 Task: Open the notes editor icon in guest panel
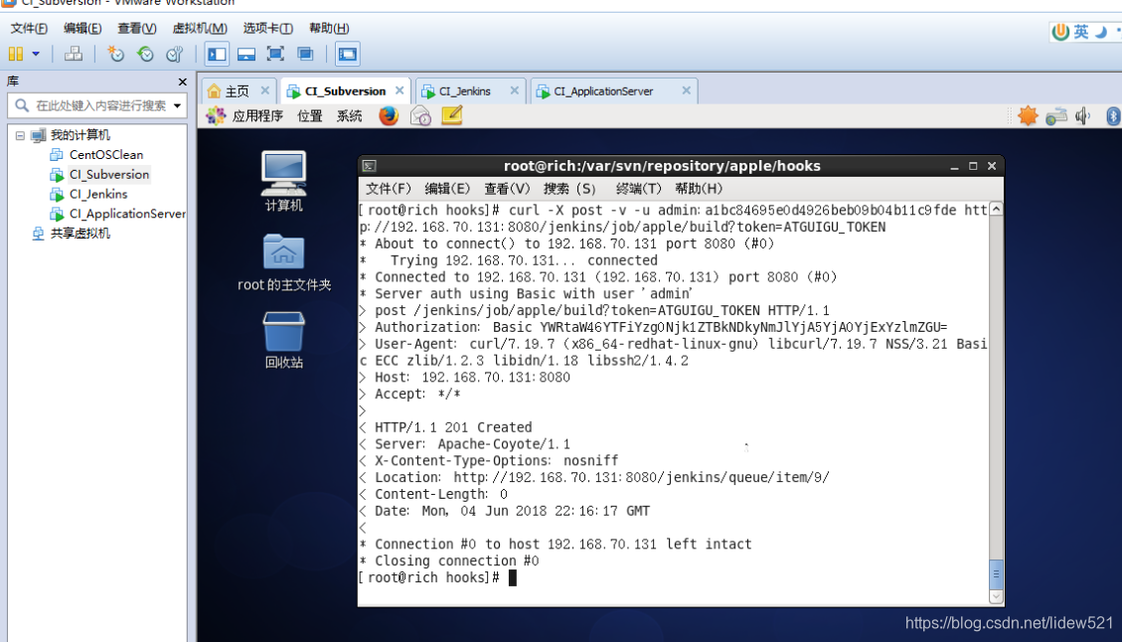(452, 115)
